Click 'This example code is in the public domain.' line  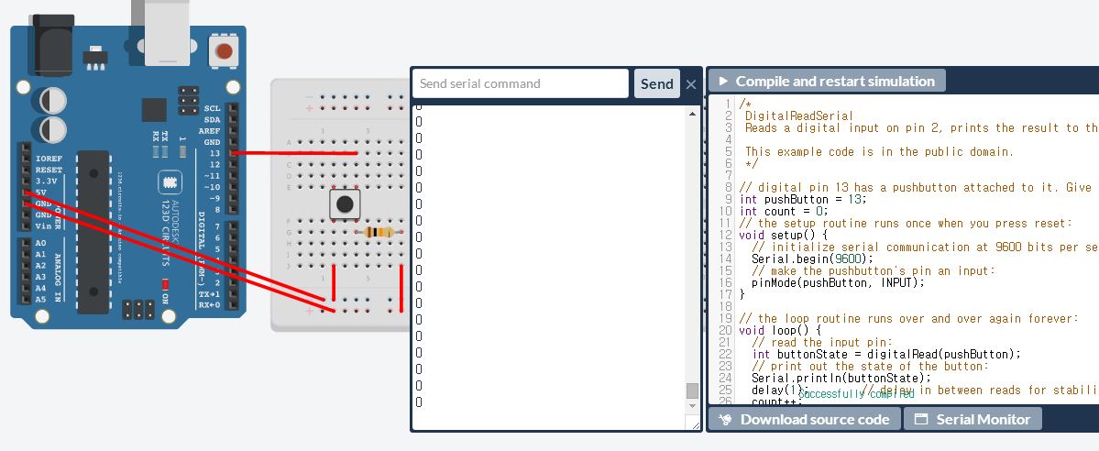click(x=880, y=151)
